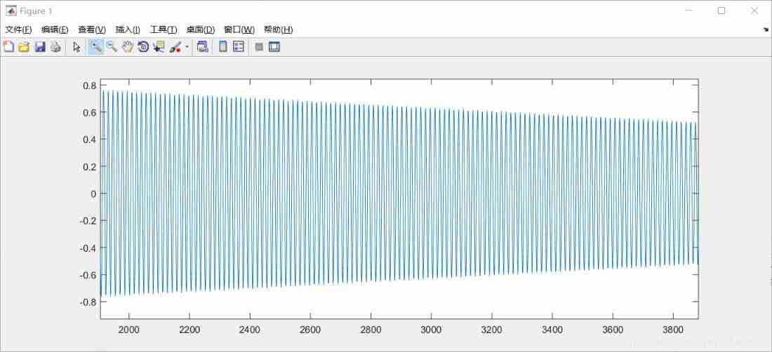Screen dimensions: 772x352
Task: Print the figure using the printer icon
Action: [55, 47]
